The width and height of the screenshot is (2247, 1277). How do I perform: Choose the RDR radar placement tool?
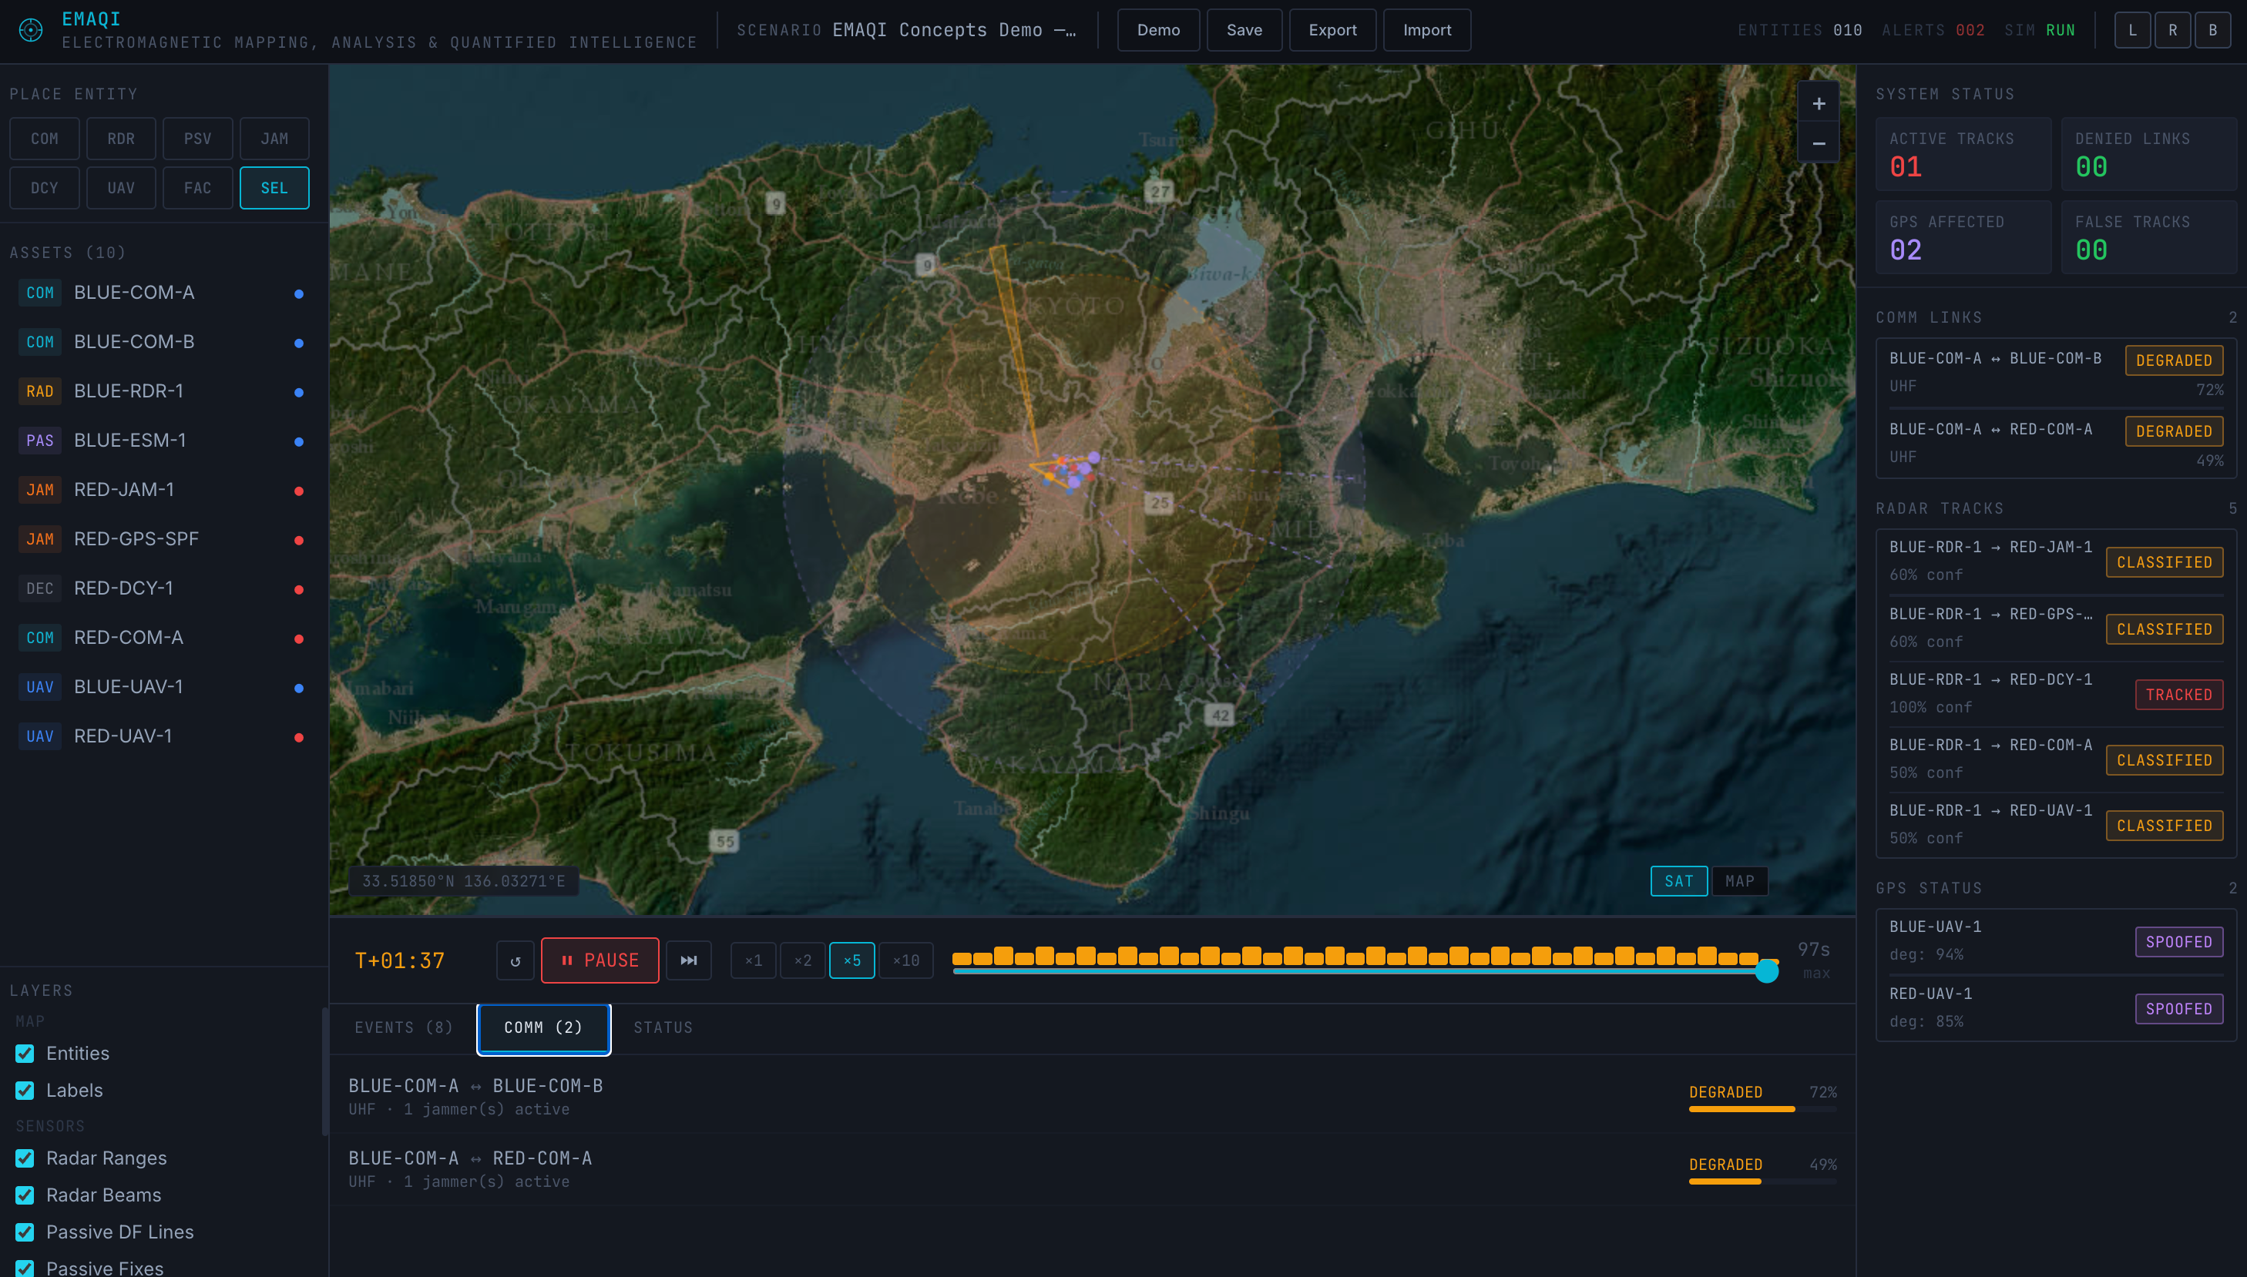[121, 139]
